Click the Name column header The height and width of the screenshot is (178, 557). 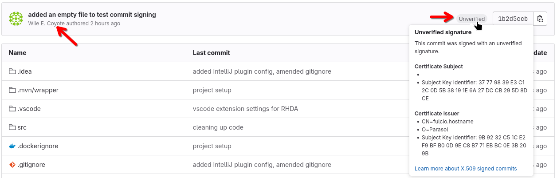(17, 53)
